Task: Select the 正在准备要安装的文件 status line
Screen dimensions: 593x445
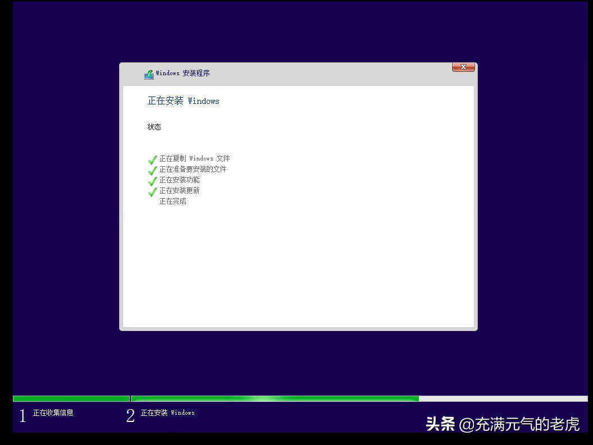Action: [x=193, y=169]
